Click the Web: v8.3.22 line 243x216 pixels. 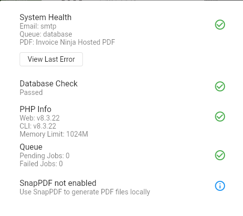click(x=40, y=118)
